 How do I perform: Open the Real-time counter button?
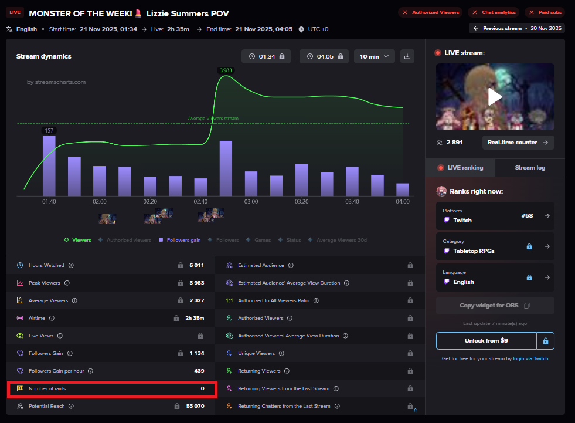pyautogui.click(x=518, y=143)
